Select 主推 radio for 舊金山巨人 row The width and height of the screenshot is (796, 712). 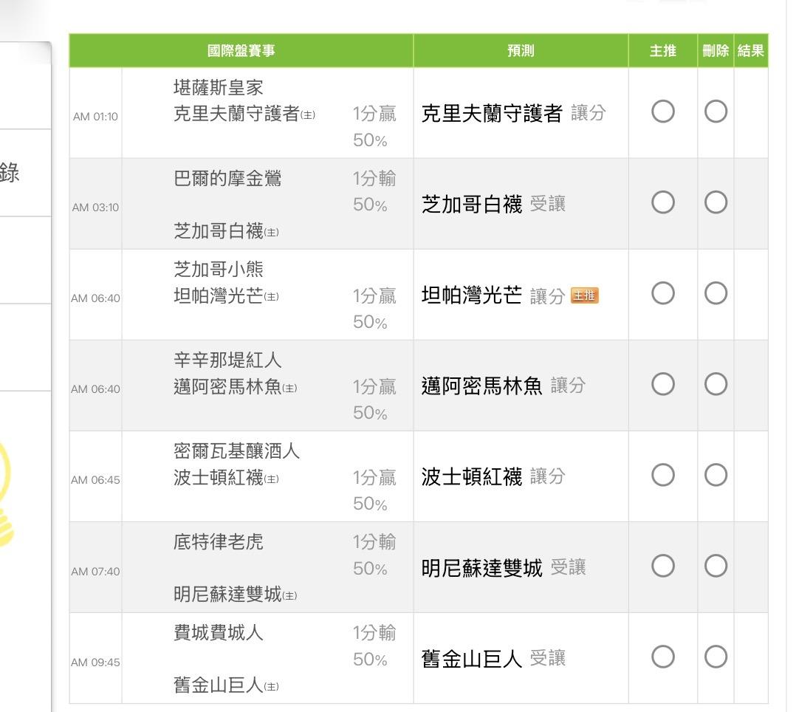662,657
